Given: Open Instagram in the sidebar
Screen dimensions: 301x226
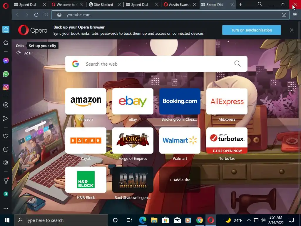Looking at the screenshot, I should point(6,87).
